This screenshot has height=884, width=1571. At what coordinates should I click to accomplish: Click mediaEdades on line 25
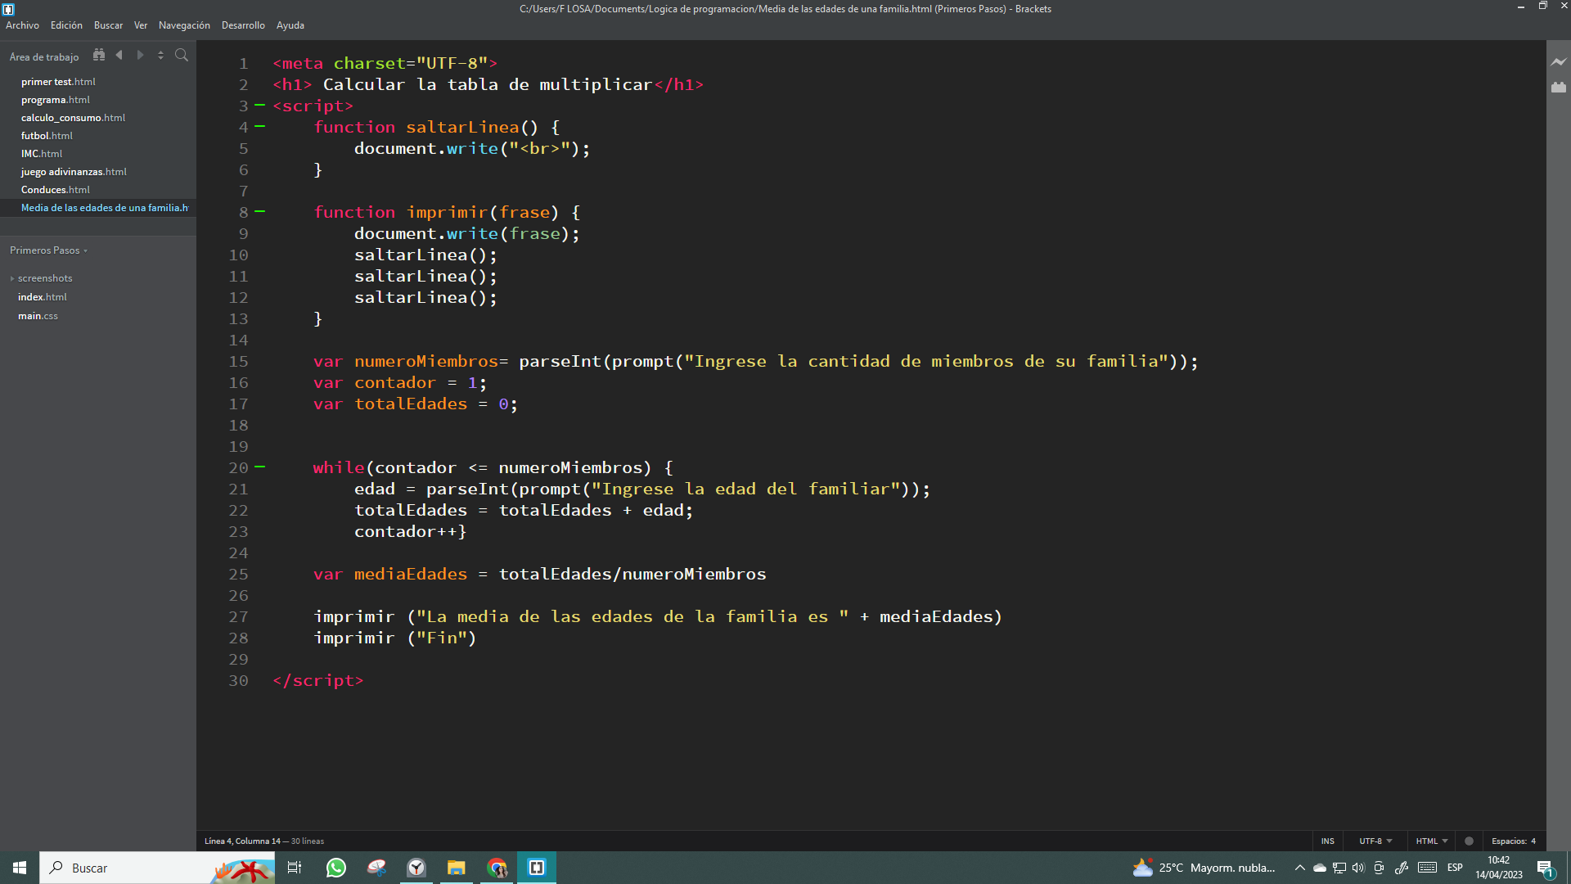(x=411, y=574)
